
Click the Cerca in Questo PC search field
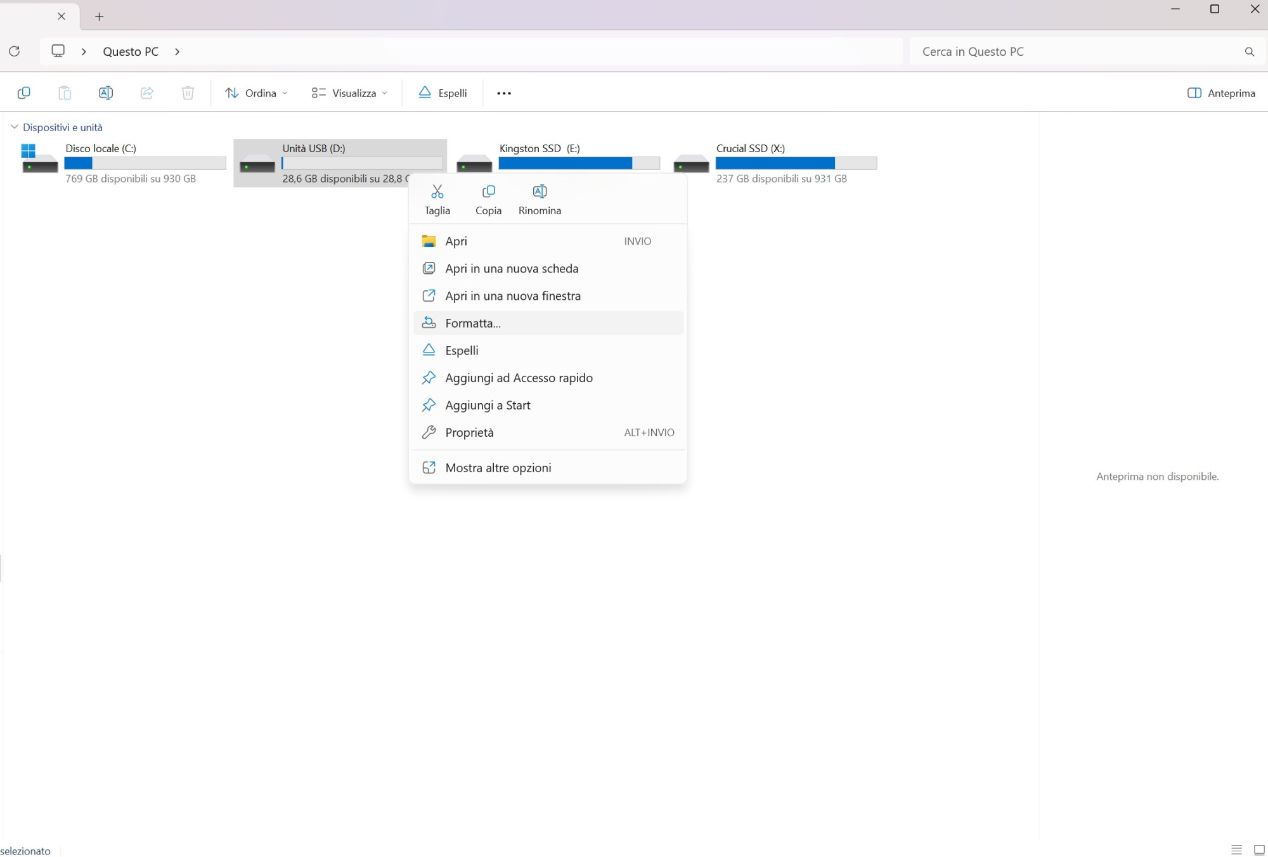click(x=1078, y=52)
